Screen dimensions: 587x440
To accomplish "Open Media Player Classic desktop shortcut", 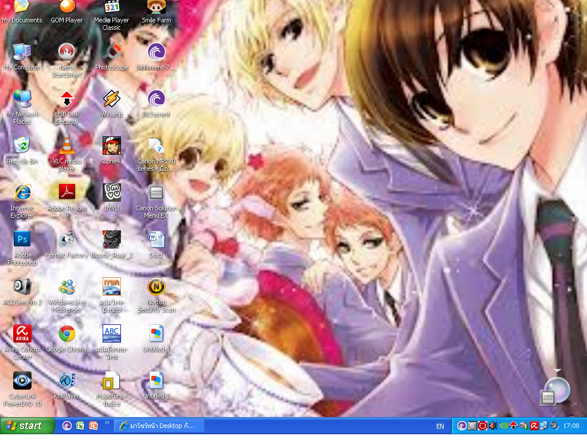I will click(x=112, y=15).
